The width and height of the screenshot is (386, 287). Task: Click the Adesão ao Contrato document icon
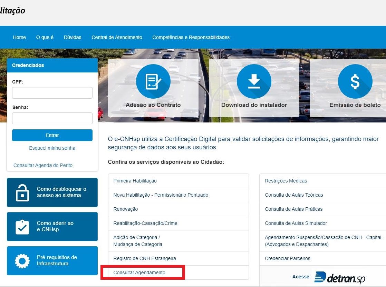pyautogui.click(x=153, y=81)
